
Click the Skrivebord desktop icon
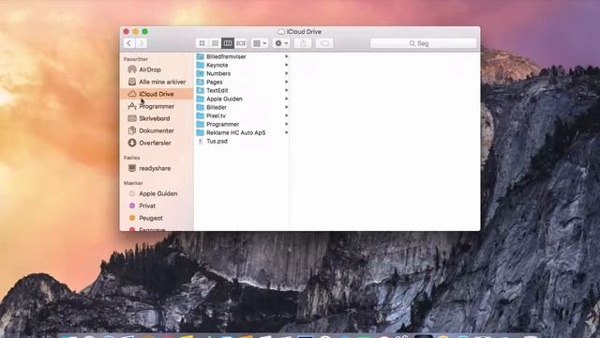(132, 118)
